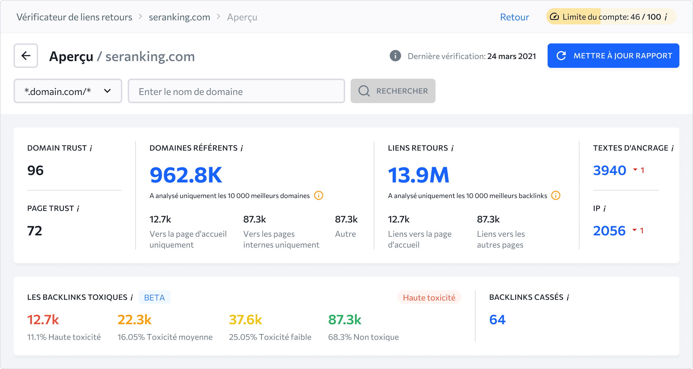Click 11.1% Haute toxicité label
Image resolution: width=693 pixels, height=369 pixels.
pyautogui.click(x=64, y=337)
